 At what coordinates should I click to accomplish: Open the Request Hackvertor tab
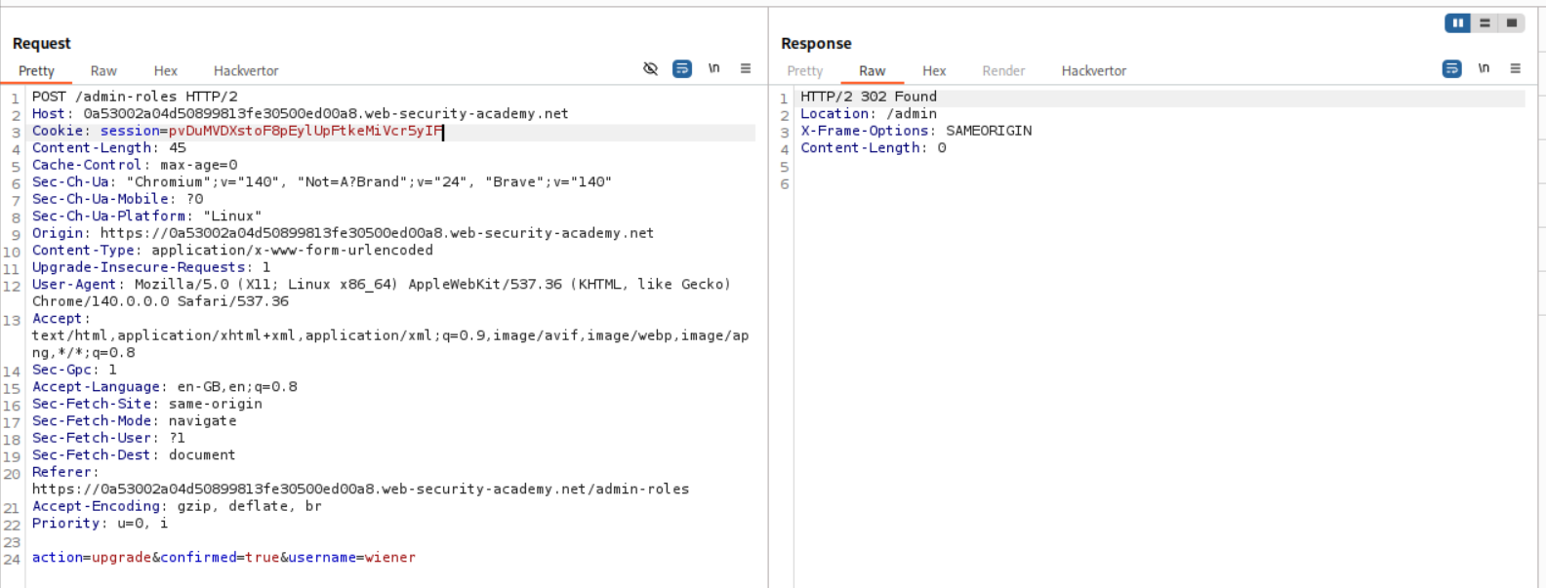coord(246,71)
